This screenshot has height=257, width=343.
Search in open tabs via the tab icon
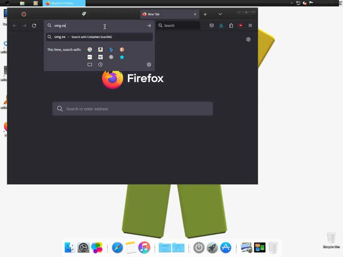[90, 65]
